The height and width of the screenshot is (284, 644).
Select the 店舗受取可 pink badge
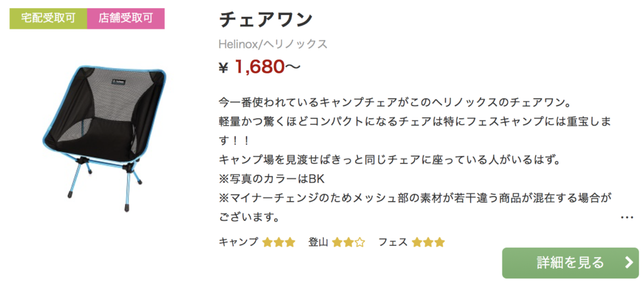tap(126, 19)
